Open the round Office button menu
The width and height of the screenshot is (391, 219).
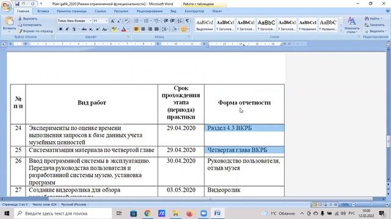pos(6,6)
